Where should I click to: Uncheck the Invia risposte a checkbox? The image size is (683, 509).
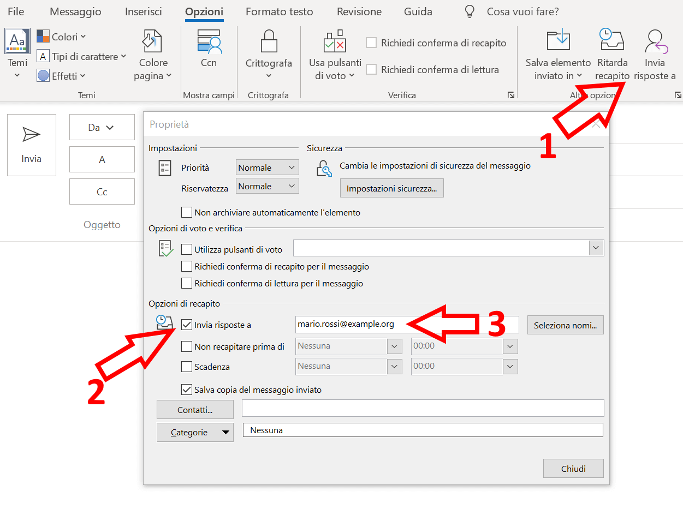point(187,325)
